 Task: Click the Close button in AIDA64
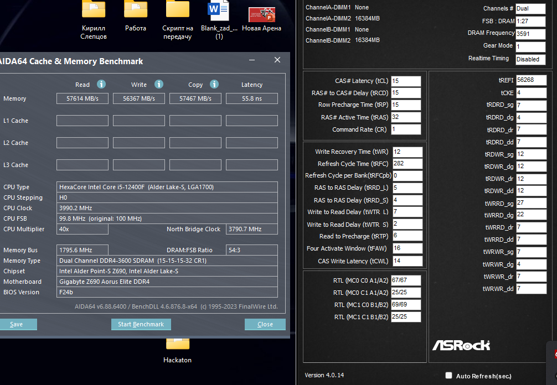coord(265,324)
